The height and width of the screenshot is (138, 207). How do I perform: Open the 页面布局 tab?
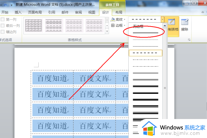pyautogui.click(x=35, y=12)
